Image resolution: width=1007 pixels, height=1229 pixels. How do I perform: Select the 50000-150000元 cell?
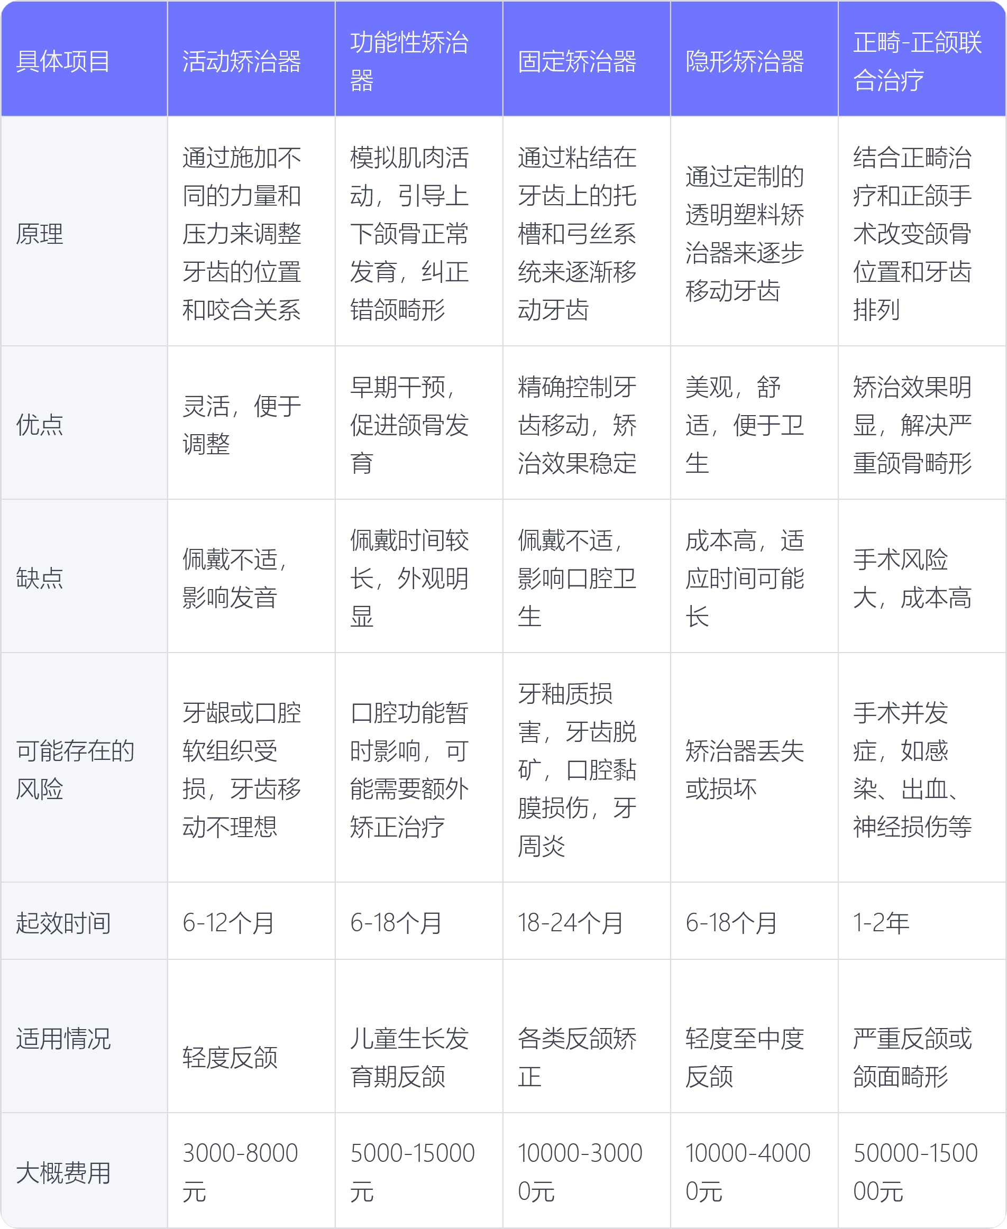(922, 1170)
